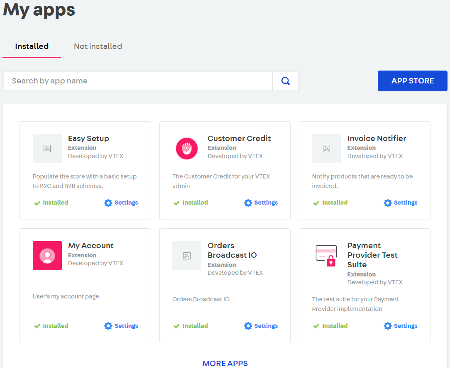Image resolution: width=450 pixels, height=369 pixels.
Task: Click the Easy Setup app title
Action: [x=88, y=139]
